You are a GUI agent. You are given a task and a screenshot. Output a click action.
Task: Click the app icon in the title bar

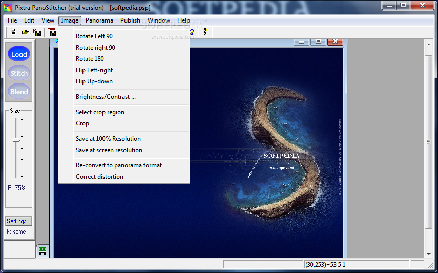click(8, 7)
